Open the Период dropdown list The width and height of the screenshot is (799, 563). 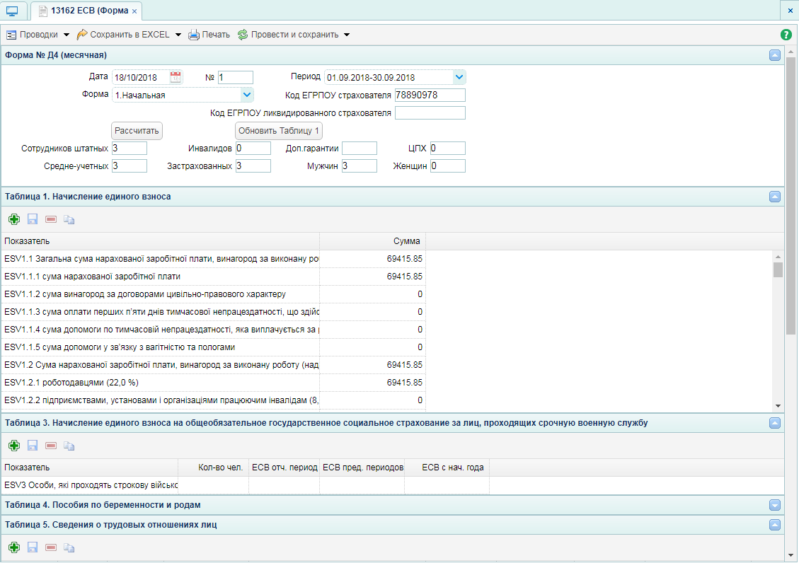[459, 77]
